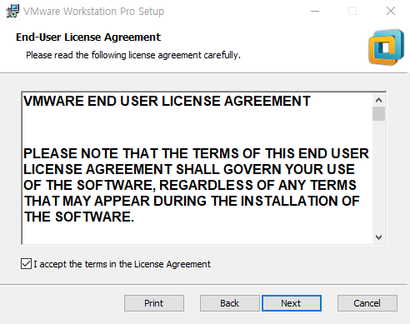The image size is (410, 324).
Task: Click the VMware Workstation logo graphic
Action: click(386, 47)
